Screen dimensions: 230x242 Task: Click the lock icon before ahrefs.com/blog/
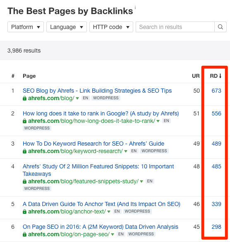pyautogui.click(x=24, y=98)
